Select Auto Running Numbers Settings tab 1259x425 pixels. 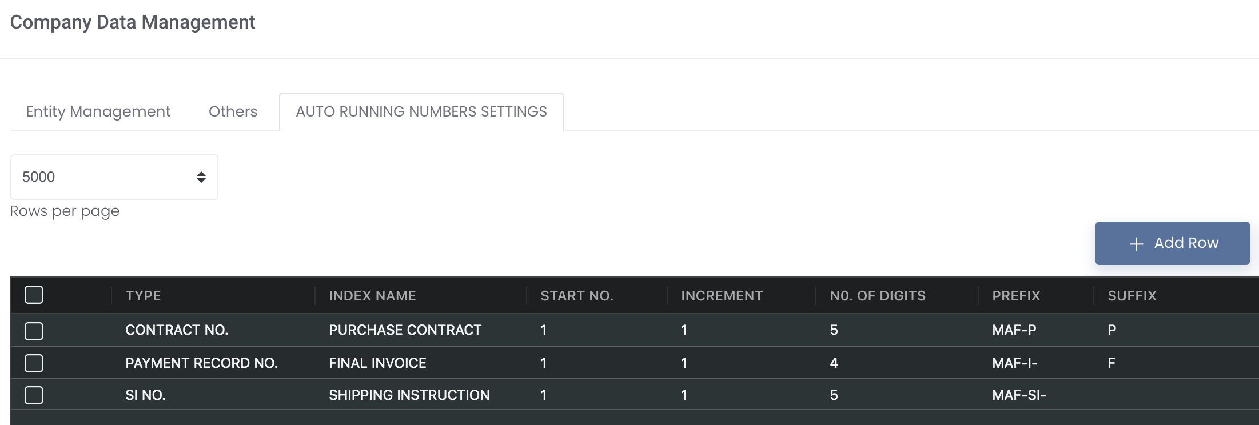coord(421,111)
